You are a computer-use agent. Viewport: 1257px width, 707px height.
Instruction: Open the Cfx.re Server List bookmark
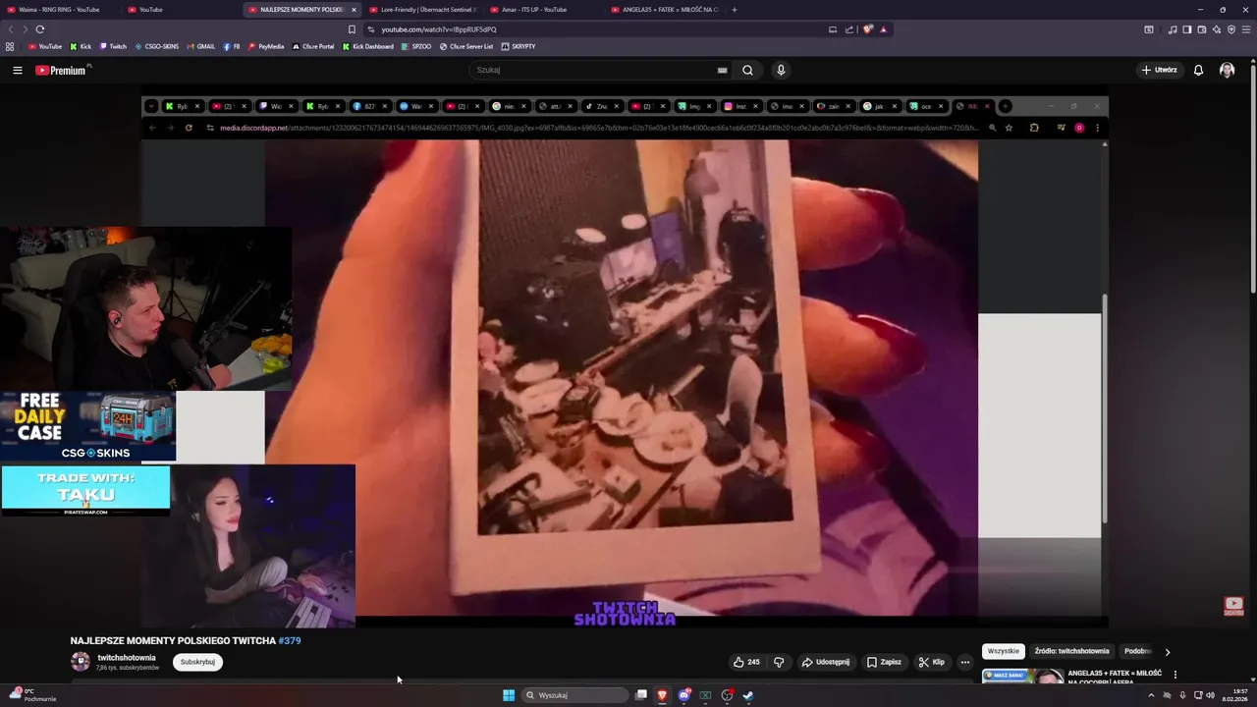pyautogui.click(x=466, y=46)
